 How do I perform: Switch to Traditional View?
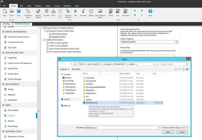coord(28,11)
